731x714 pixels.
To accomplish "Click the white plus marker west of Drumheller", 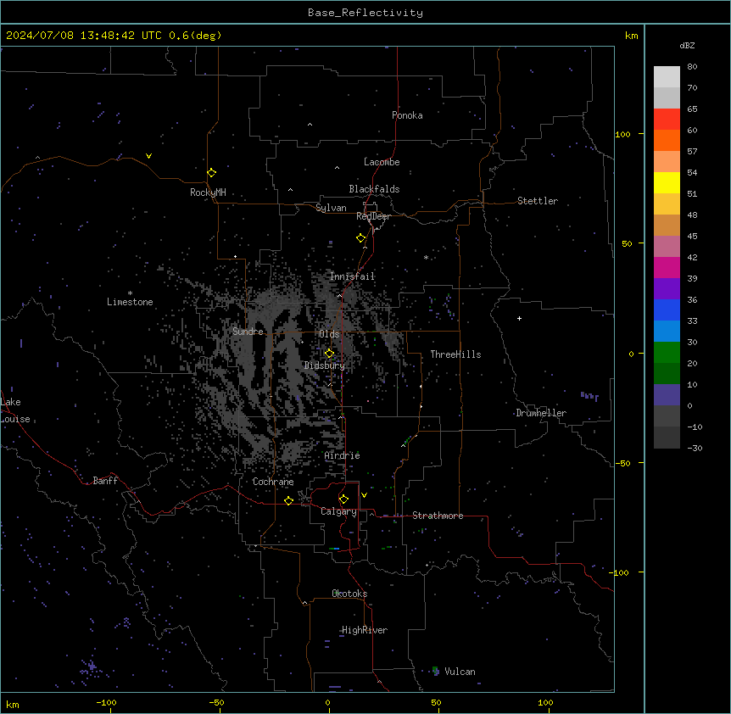I will 519,318.
